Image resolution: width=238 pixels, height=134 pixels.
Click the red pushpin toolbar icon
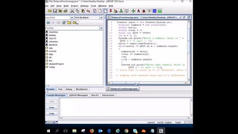(111, 11)
